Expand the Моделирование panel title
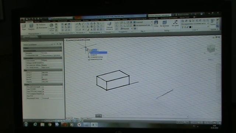This screenshot has height=133, width=236. [x=34, y=34]
